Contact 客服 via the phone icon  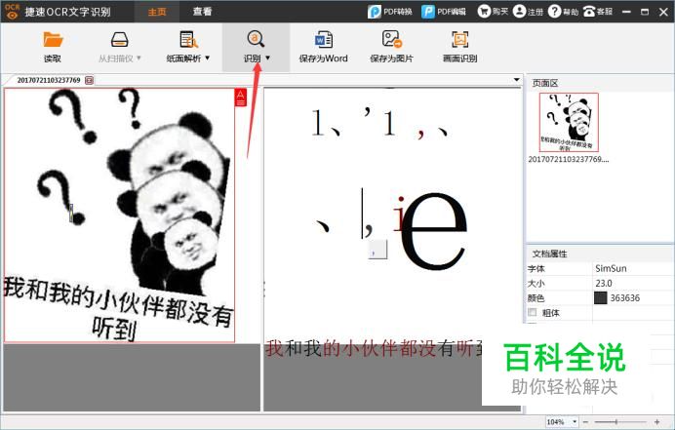(589, 12)
